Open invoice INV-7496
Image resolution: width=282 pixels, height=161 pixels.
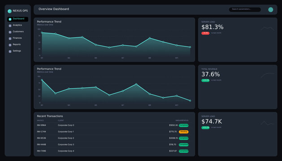pyautogui.click(x=41, y=151)
